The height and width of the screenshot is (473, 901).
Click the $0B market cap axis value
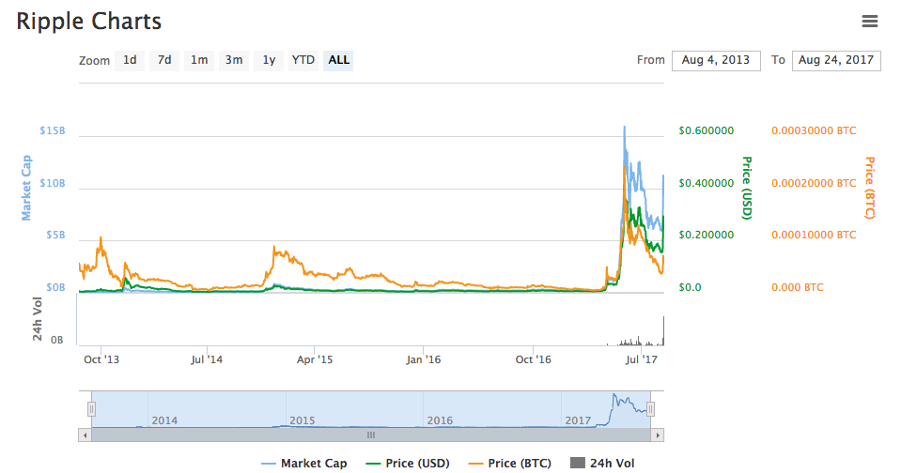point(55,287)
